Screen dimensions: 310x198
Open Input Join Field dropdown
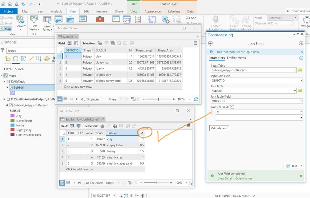pyautogui.click(x=301, y=81)
